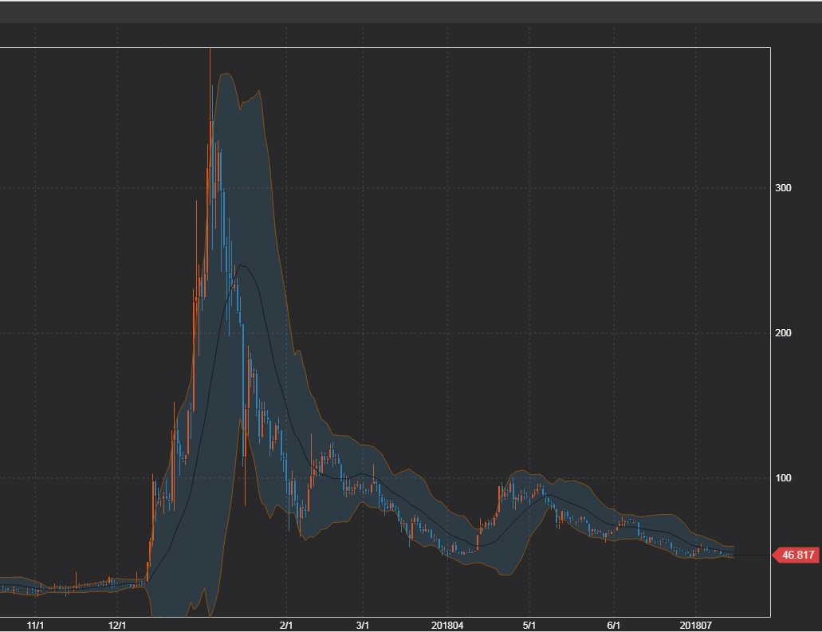Select the 3/1 date axis label
The width and height of the screenshot is (822, 632).
[x=363, y=626]
